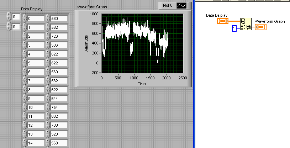Click the Waveform Graph block diagram label

270,21
